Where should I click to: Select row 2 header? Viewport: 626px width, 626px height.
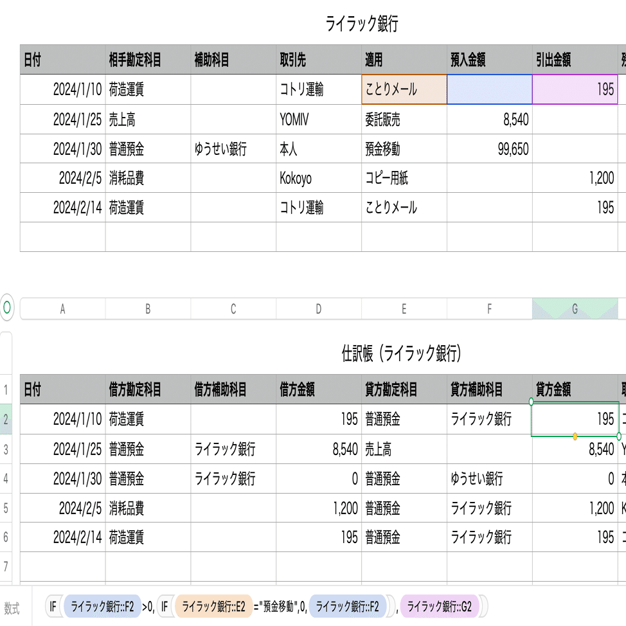click(x=6, y=419)
